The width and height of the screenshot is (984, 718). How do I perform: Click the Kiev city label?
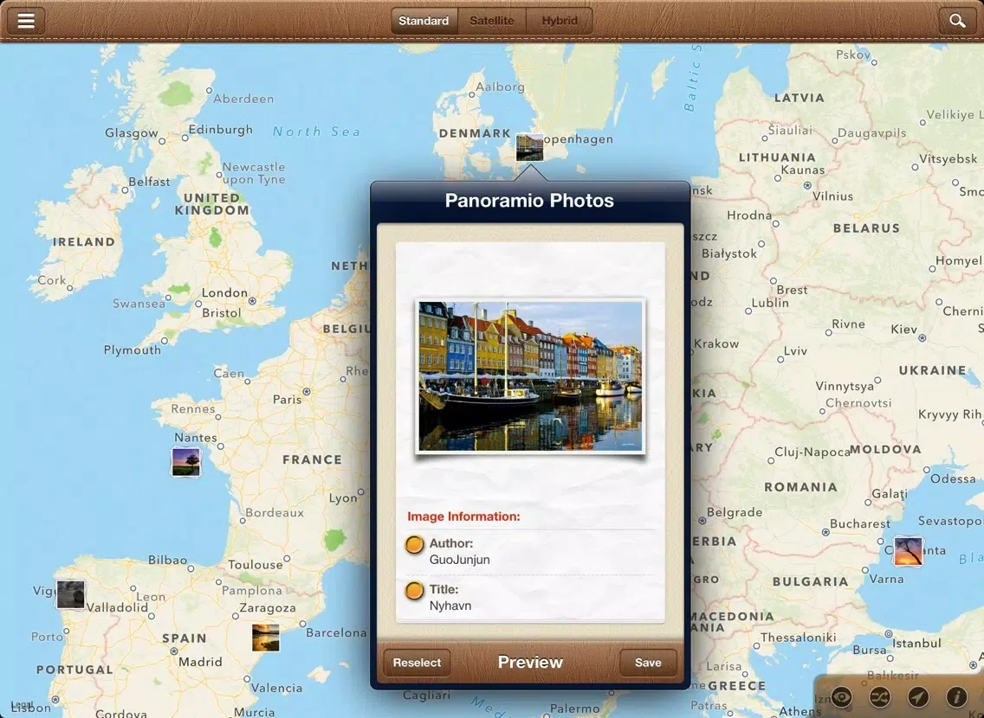pos(903,329)
